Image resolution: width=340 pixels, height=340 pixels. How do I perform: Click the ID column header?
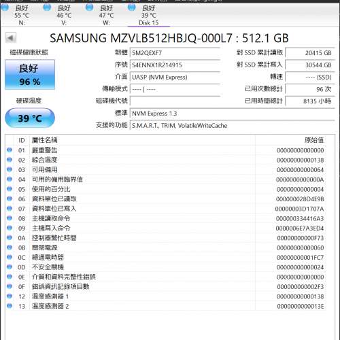[x=22, y=140]
